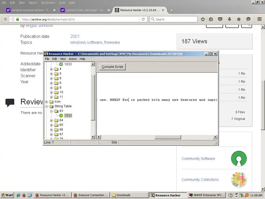This screenshot has height=199, width=265.
Task: Launch Firefox from quick launch bar
Action: 24,195
